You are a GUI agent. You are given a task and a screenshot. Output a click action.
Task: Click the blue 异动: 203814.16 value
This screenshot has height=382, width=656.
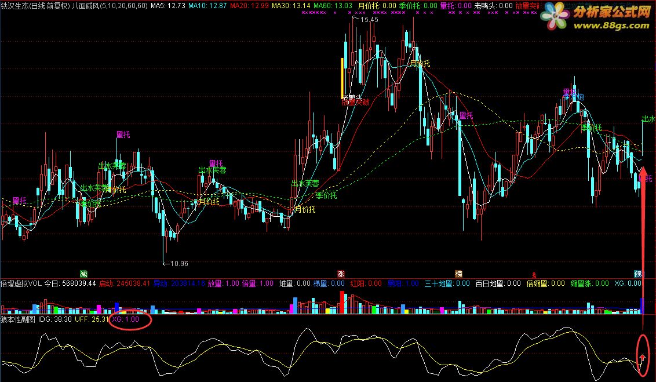point(179,283)
